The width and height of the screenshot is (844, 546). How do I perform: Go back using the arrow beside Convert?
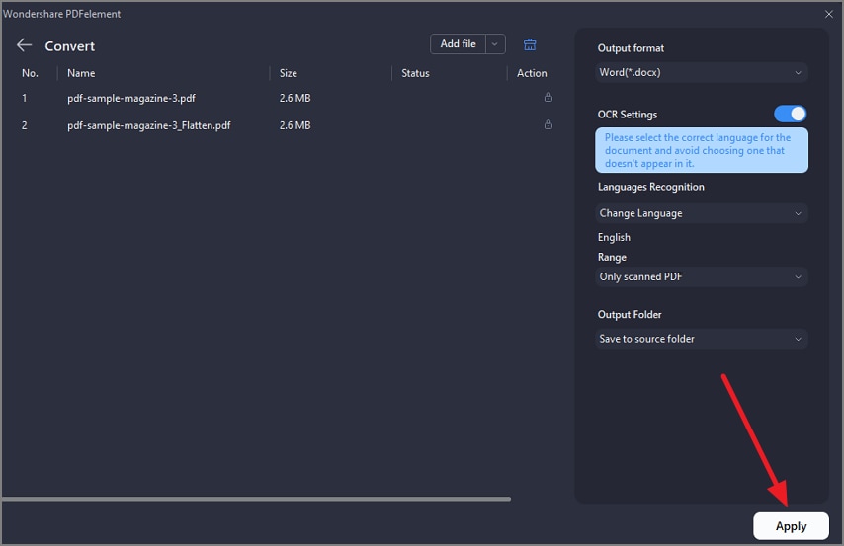pos(25,45)
